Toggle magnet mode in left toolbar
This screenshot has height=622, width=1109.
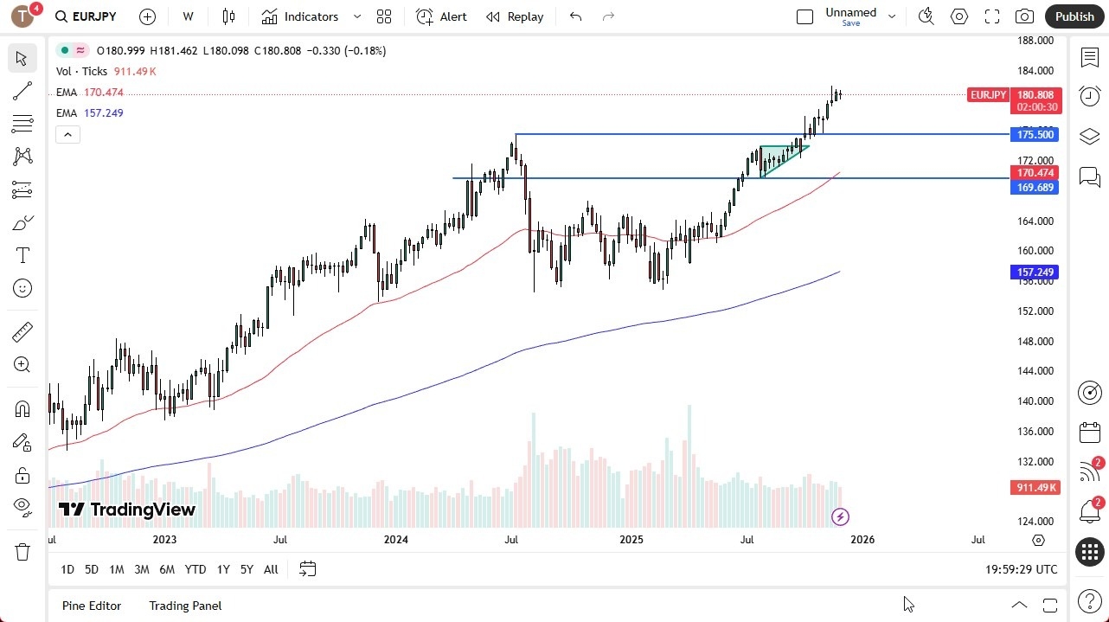pos(22,408)
